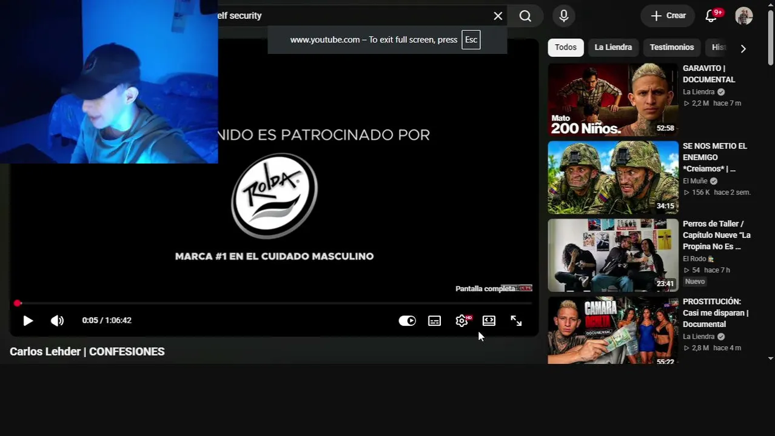Select the La Liendra filter chip
775x436 pixels.
click(613, 47)
